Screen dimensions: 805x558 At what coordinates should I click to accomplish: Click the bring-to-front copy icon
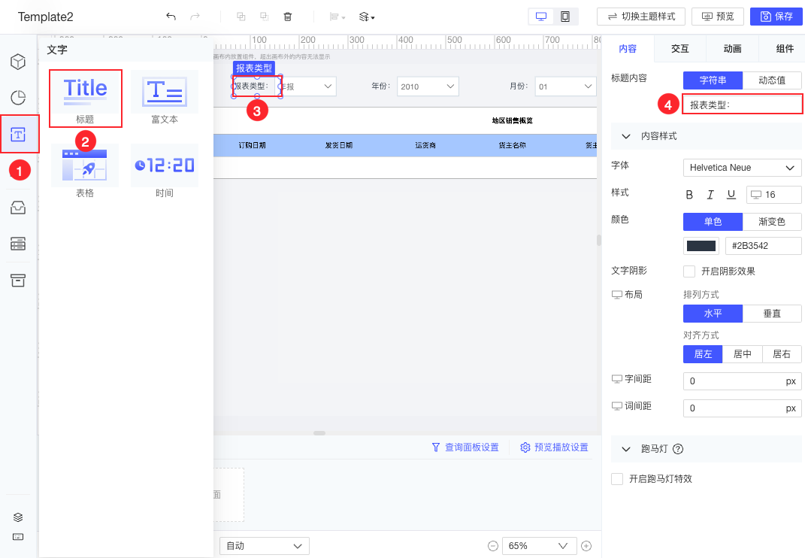tap(241, 17)
